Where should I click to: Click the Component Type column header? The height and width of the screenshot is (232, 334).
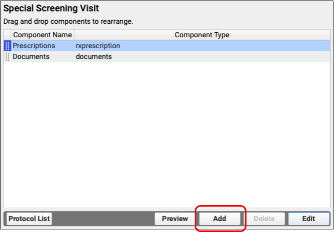(x=202, y=35)
